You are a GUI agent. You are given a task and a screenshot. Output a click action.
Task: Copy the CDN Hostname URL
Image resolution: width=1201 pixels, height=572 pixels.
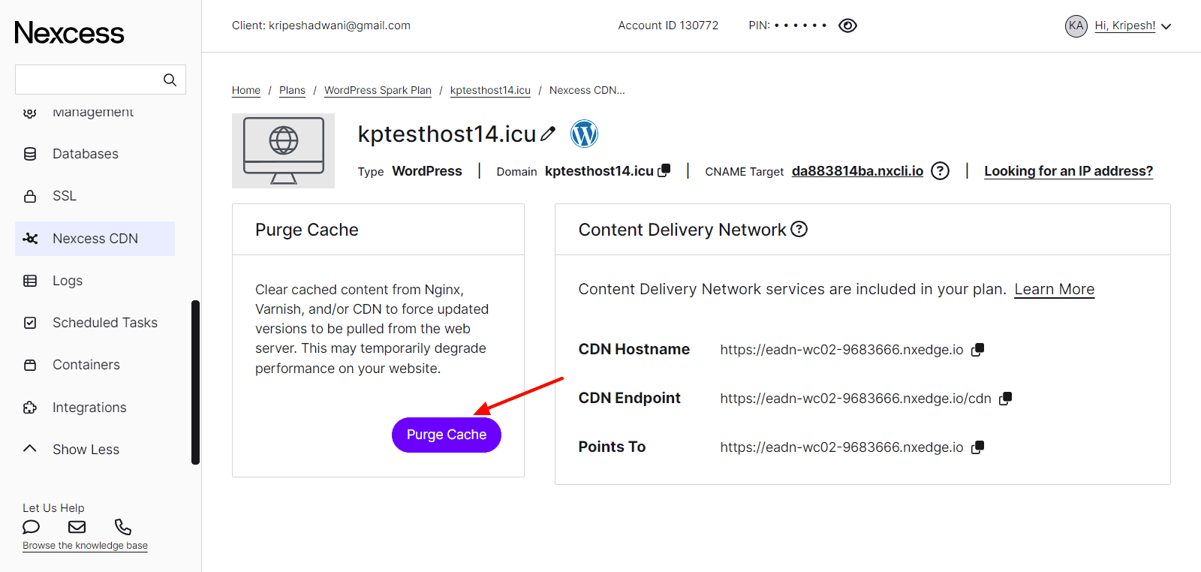tap(977, 350)
